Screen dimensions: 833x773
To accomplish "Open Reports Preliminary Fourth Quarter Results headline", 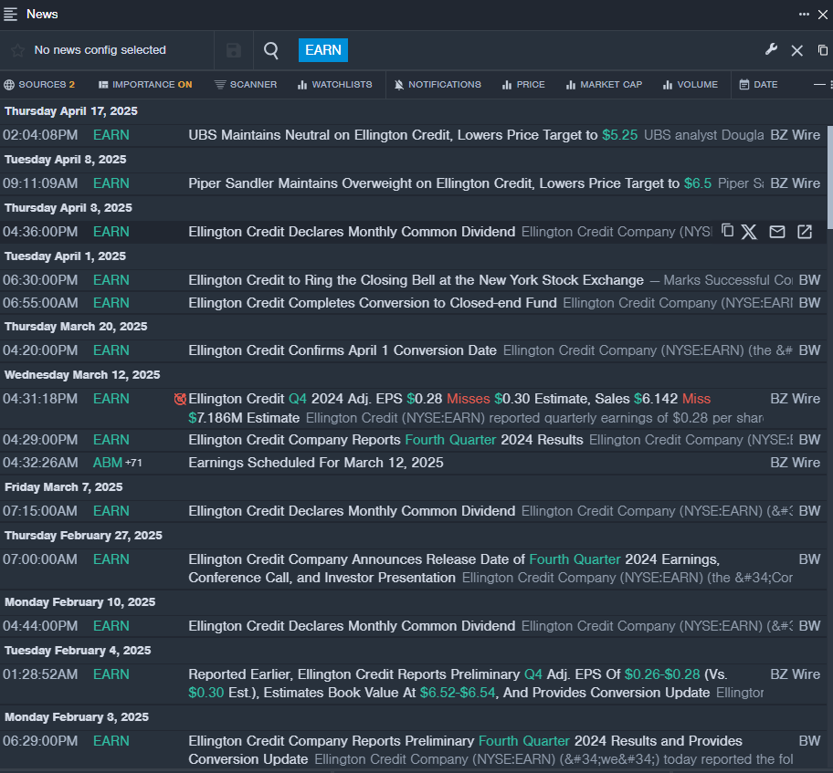I will pyautogui.click(x=466, y=749).
